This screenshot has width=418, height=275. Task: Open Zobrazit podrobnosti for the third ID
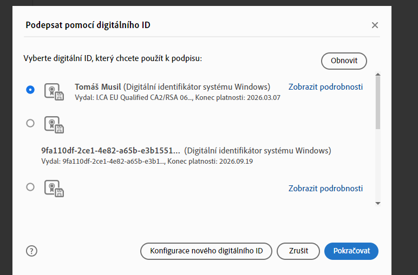(x=325, y=189)
